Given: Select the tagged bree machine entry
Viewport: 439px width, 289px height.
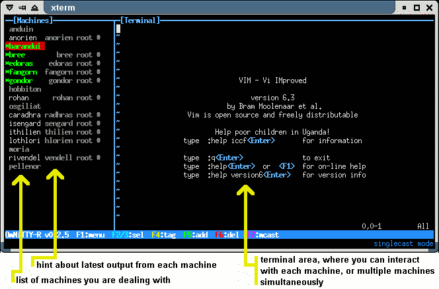Looking at the screenshot, I should [18, 55].
